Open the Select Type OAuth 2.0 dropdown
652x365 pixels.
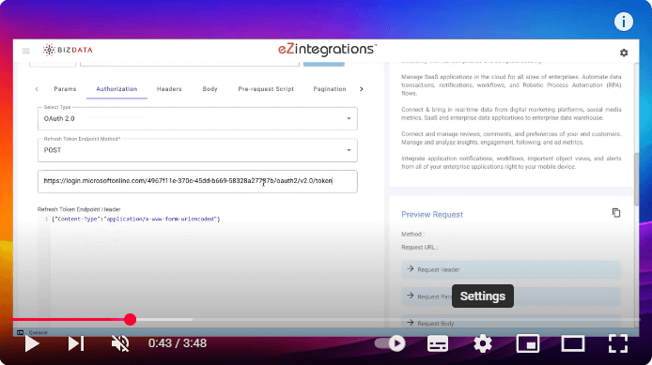pyautogui.click(x=197, y=119)
